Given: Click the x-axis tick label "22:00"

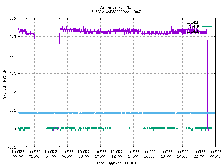Looking at the screenshot, I should 199,156.
